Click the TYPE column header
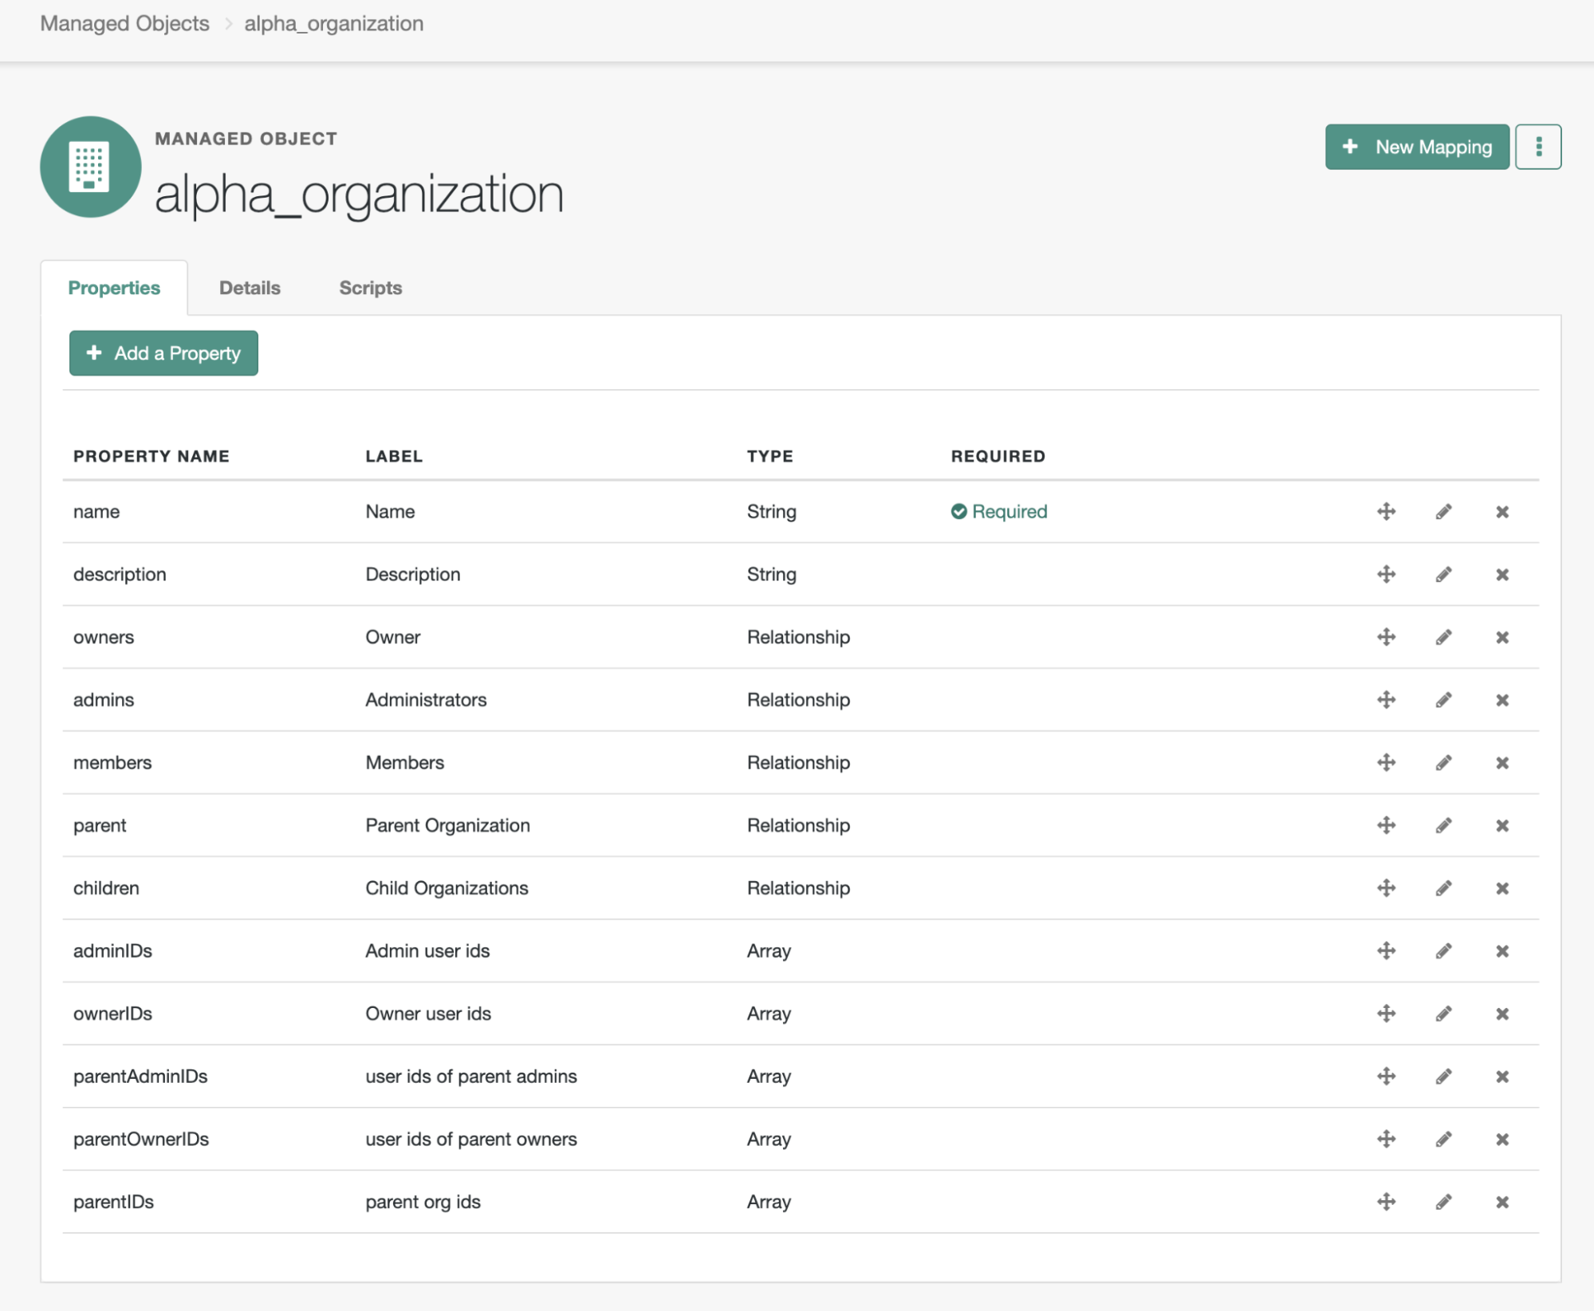This screenshot has width=1594, height=1311. coord(770,456)
